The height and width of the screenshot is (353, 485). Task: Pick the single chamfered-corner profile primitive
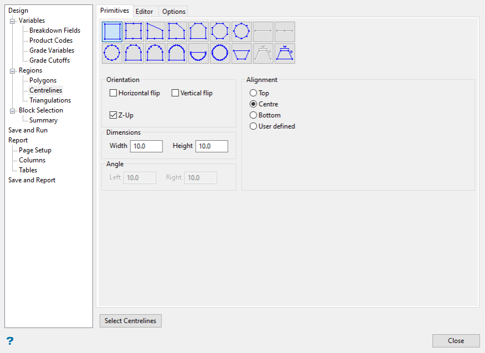click(177, 32)
